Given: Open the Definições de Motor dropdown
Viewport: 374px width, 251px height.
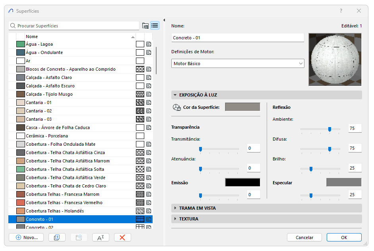Looking at the screenshot, I should [x=238, y=64].
